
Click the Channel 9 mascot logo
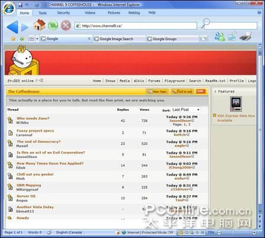pyautogui.click(x=23, y=61)
